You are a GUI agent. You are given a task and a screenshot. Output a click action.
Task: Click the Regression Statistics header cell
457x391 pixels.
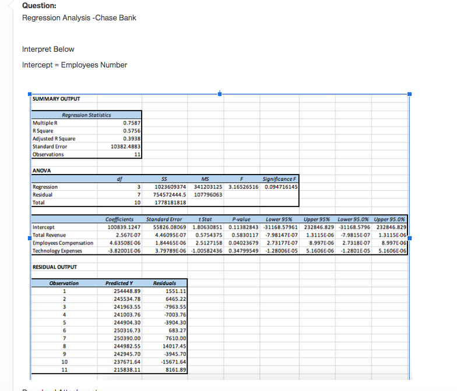point(86,115)
